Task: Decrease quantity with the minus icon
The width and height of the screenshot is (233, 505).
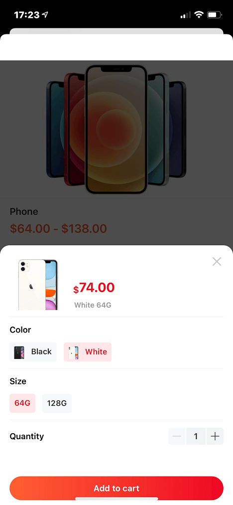Action: [x=177, y=436]
